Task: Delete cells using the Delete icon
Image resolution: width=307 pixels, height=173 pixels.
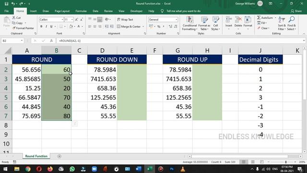Action: [x=238, y=20]
